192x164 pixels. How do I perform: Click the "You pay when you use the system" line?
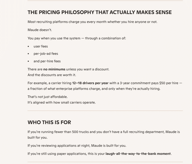click(77, 38)
